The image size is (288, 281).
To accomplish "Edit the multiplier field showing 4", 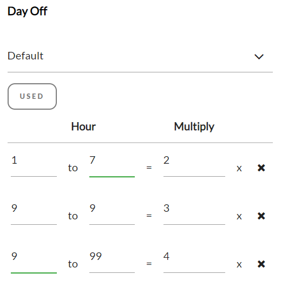I will (194, 260).
